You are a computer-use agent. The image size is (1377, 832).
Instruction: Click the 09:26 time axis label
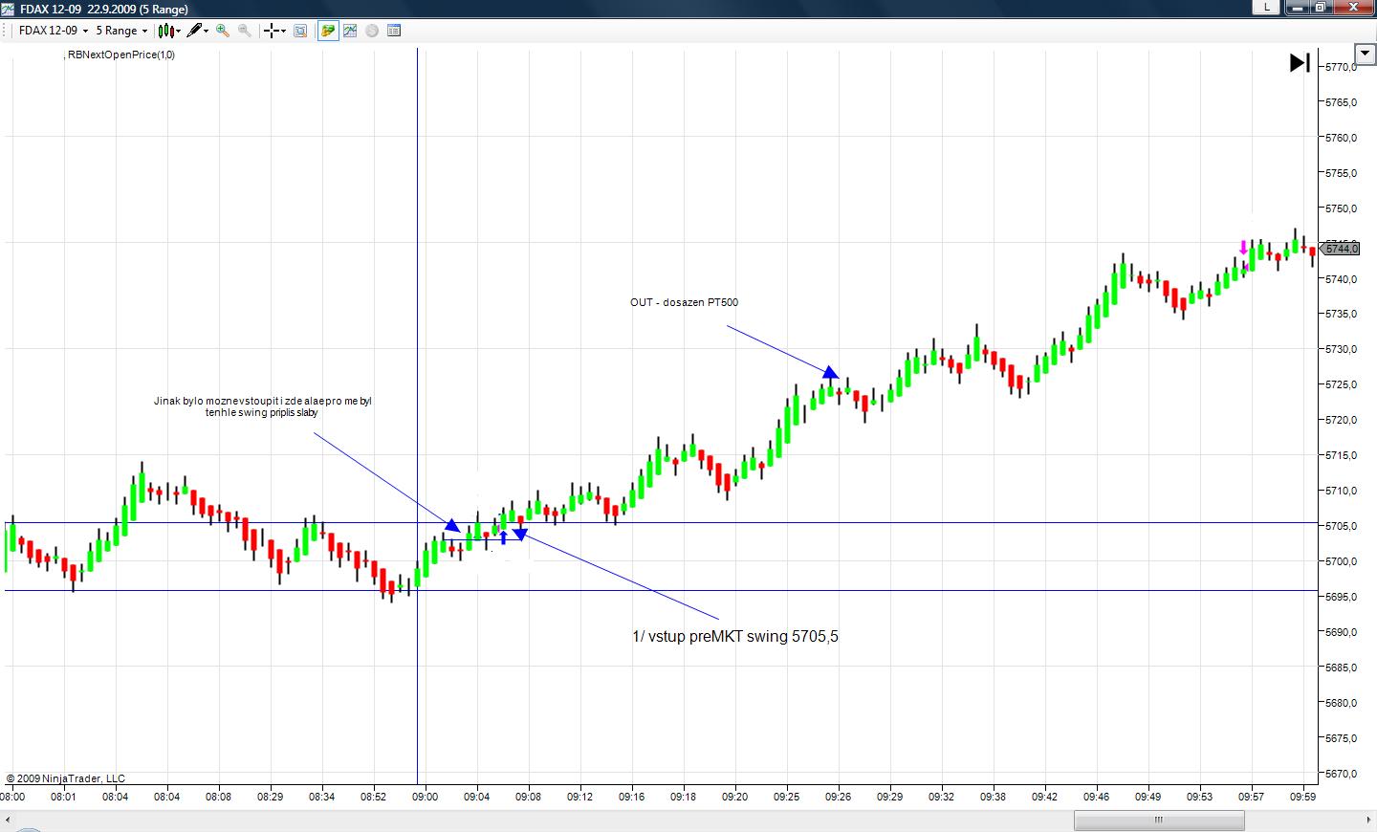point(839,797)
